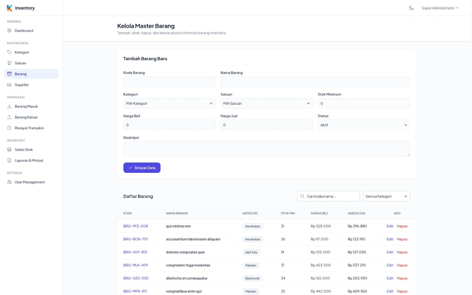
Task: Click the Satuan sidebar icon
Action: pos(9,63)
